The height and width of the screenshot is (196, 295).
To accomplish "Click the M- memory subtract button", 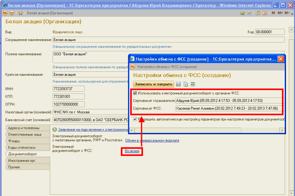I will click(x=287, y=13).
